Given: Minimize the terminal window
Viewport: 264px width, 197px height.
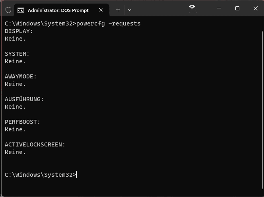Looking at the screenshot, I should 219,8.
